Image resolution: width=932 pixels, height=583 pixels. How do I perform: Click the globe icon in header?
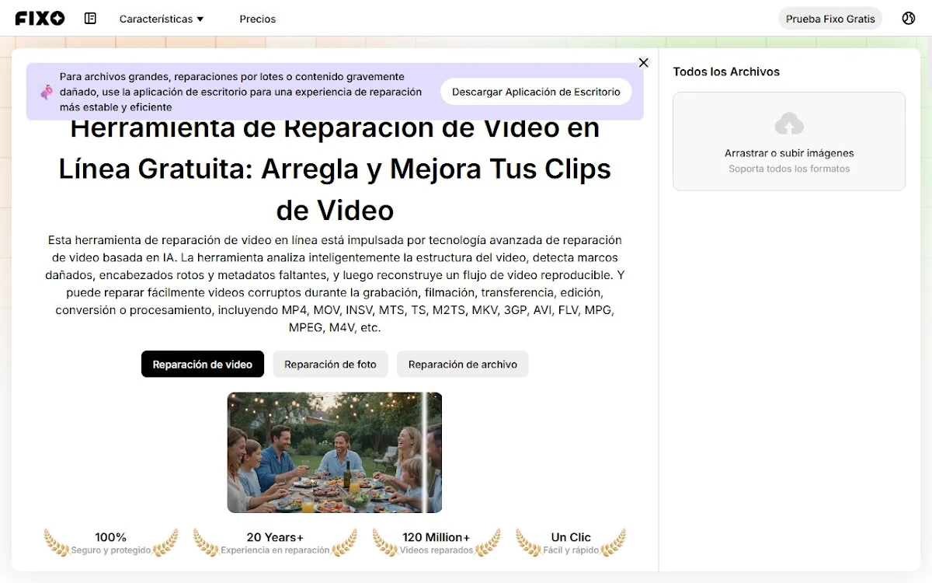point(909,18)
